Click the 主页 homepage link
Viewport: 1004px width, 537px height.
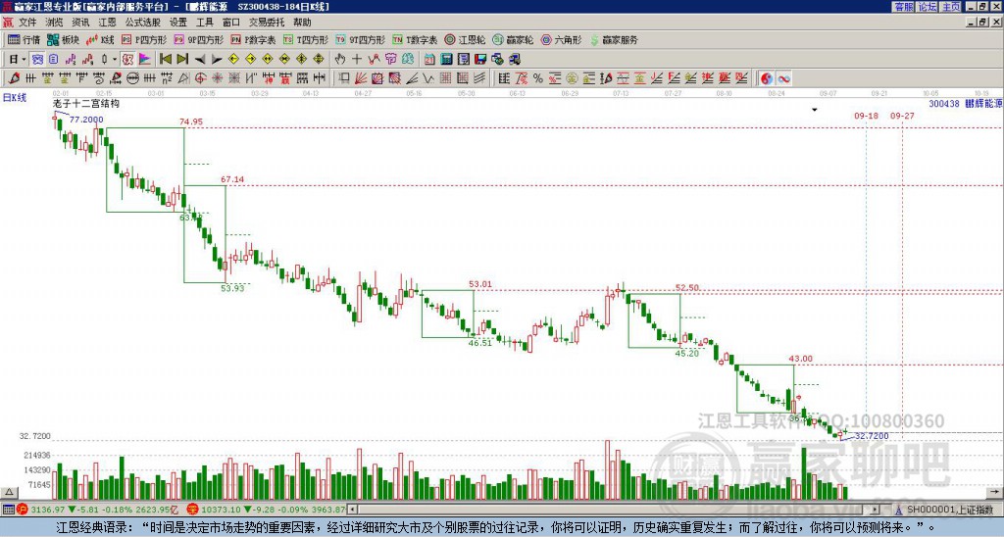click(951, 7)
